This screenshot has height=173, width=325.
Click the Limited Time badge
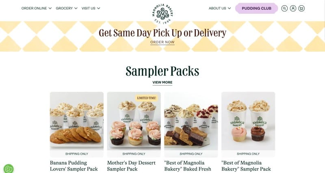pyautogui.click(x=147, y=98)
